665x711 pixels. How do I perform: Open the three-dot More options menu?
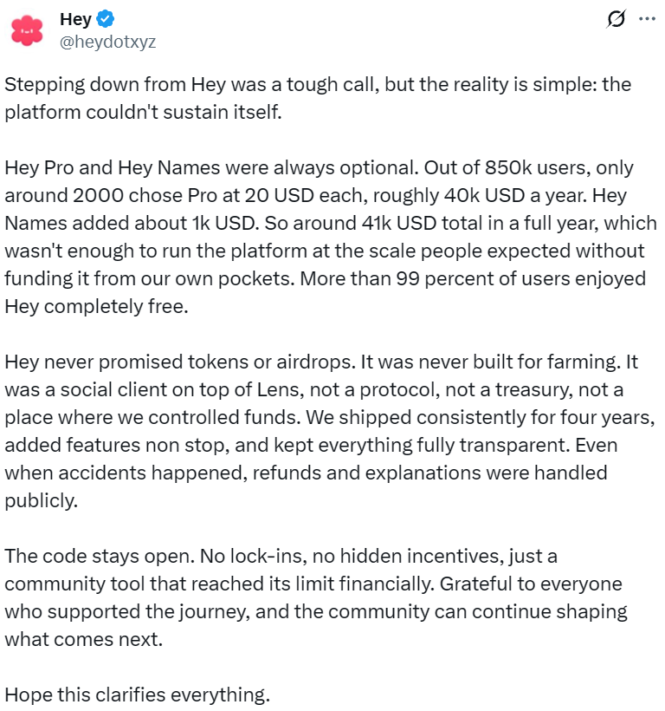[646, 19]
